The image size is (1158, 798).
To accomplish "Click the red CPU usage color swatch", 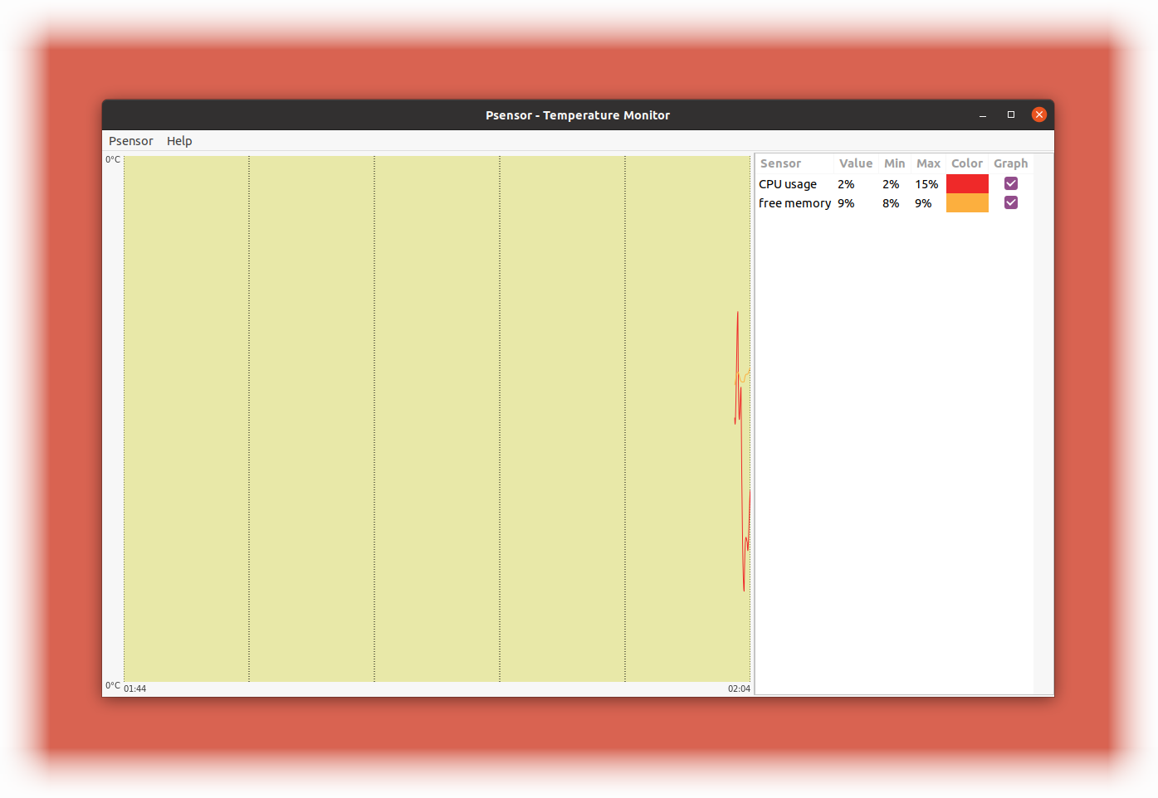I will tap(967, 183).
